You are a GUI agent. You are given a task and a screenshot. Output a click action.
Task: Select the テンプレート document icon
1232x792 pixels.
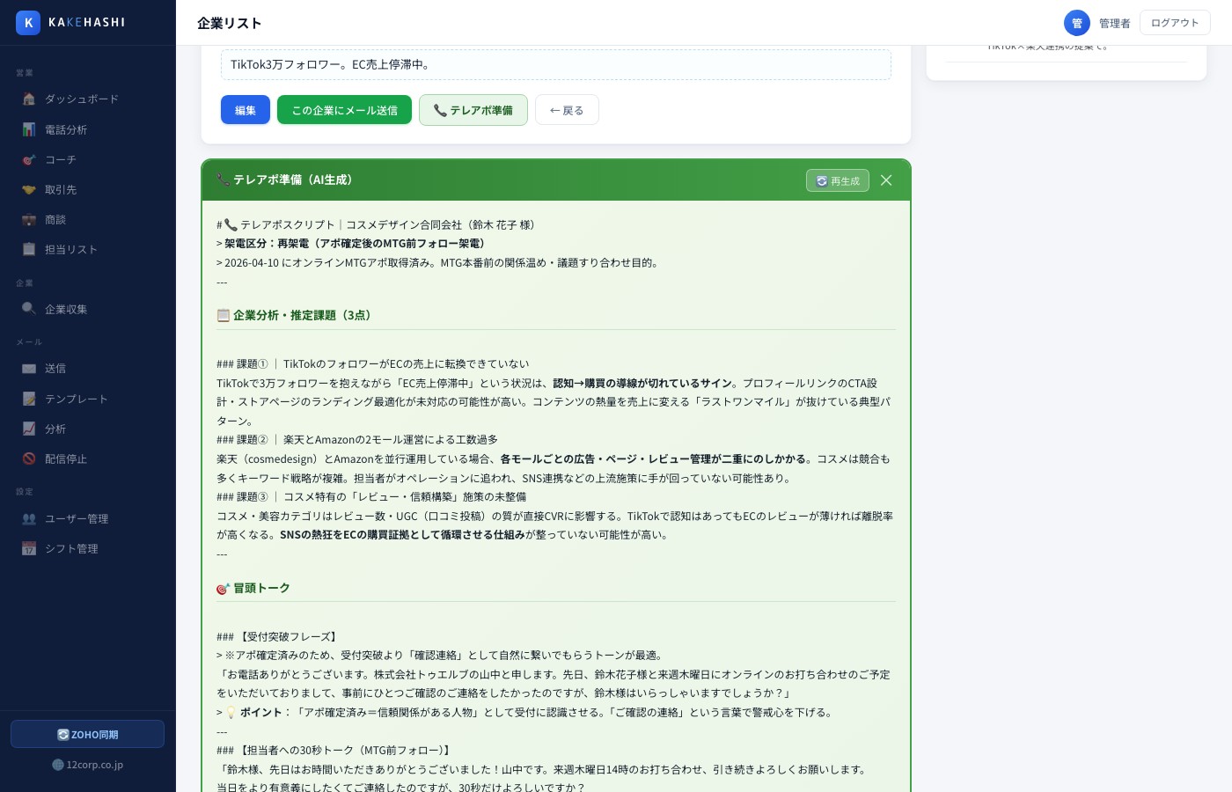point(29,399)
